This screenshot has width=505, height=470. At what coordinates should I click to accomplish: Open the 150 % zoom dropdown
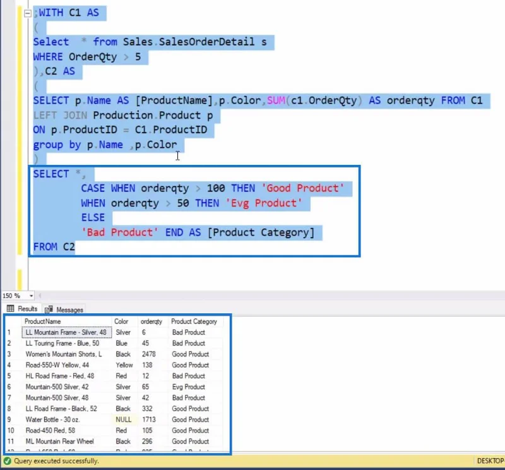pyautogui.click(x=31, y=296)
